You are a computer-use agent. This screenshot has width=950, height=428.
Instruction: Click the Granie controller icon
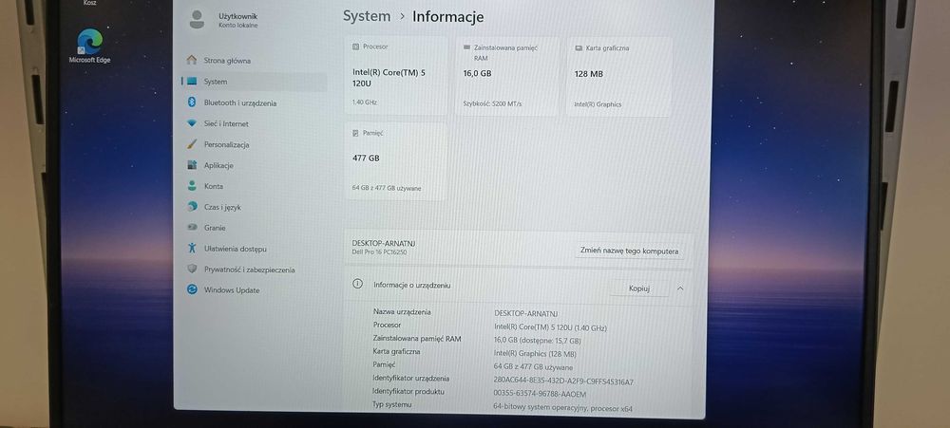(x=192, y=227)
